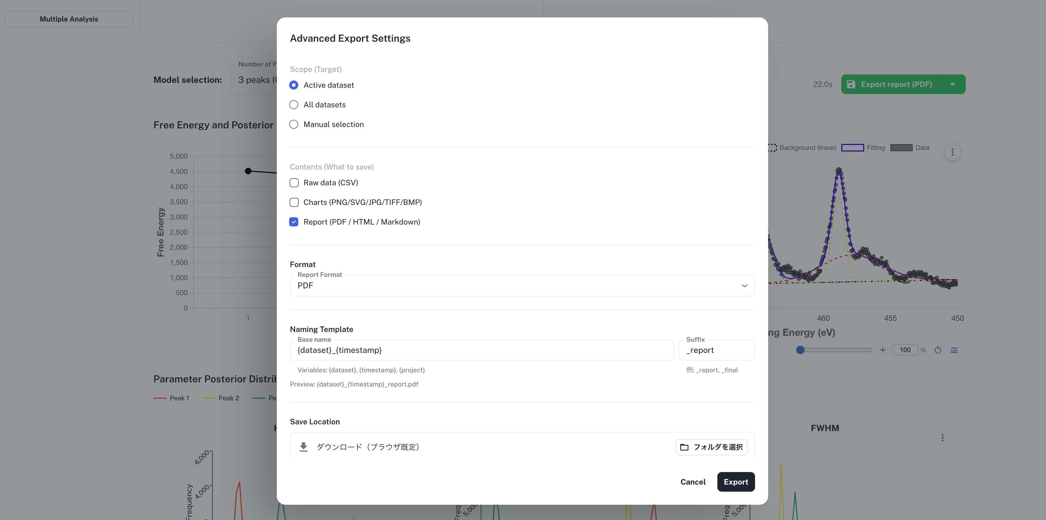Enable the Raw data (CSV) checkbox
Screen dimensions: 1046x520
(x=294, y=183)
